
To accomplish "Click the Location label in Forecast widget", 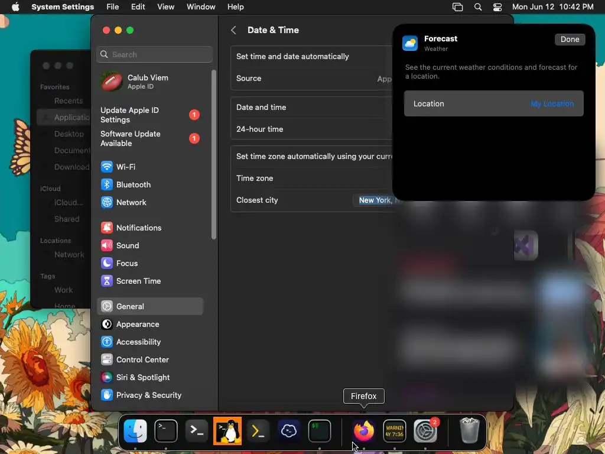I will point(429,104).
